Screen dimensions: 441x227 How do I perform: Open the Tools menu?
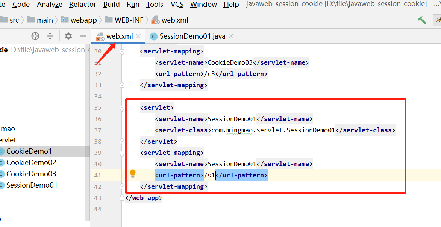155,5
